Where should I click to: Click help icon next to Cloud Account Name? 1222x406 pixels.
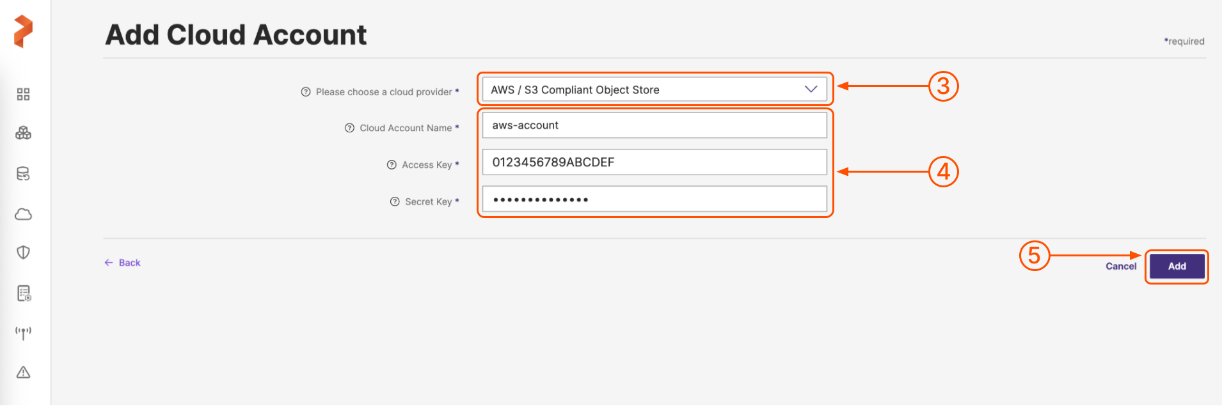(x=349, y=128)
